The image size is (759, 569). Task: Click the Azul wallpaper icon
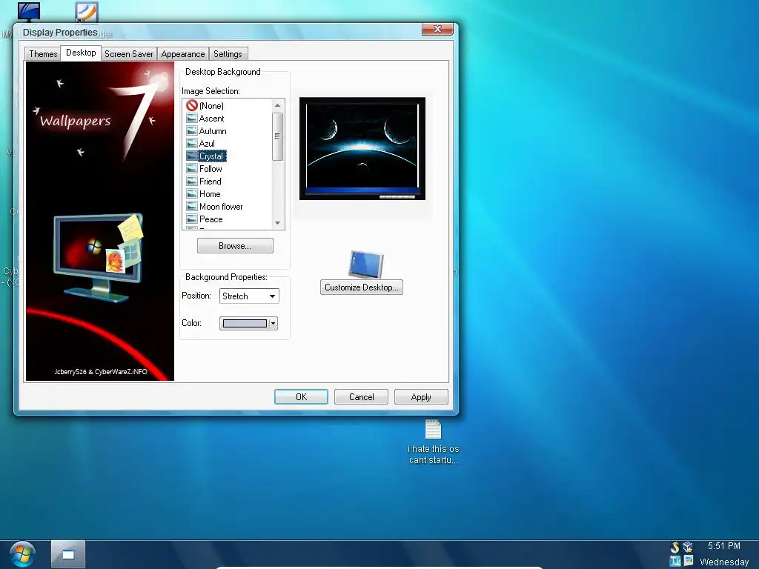[x=192, y=143]
